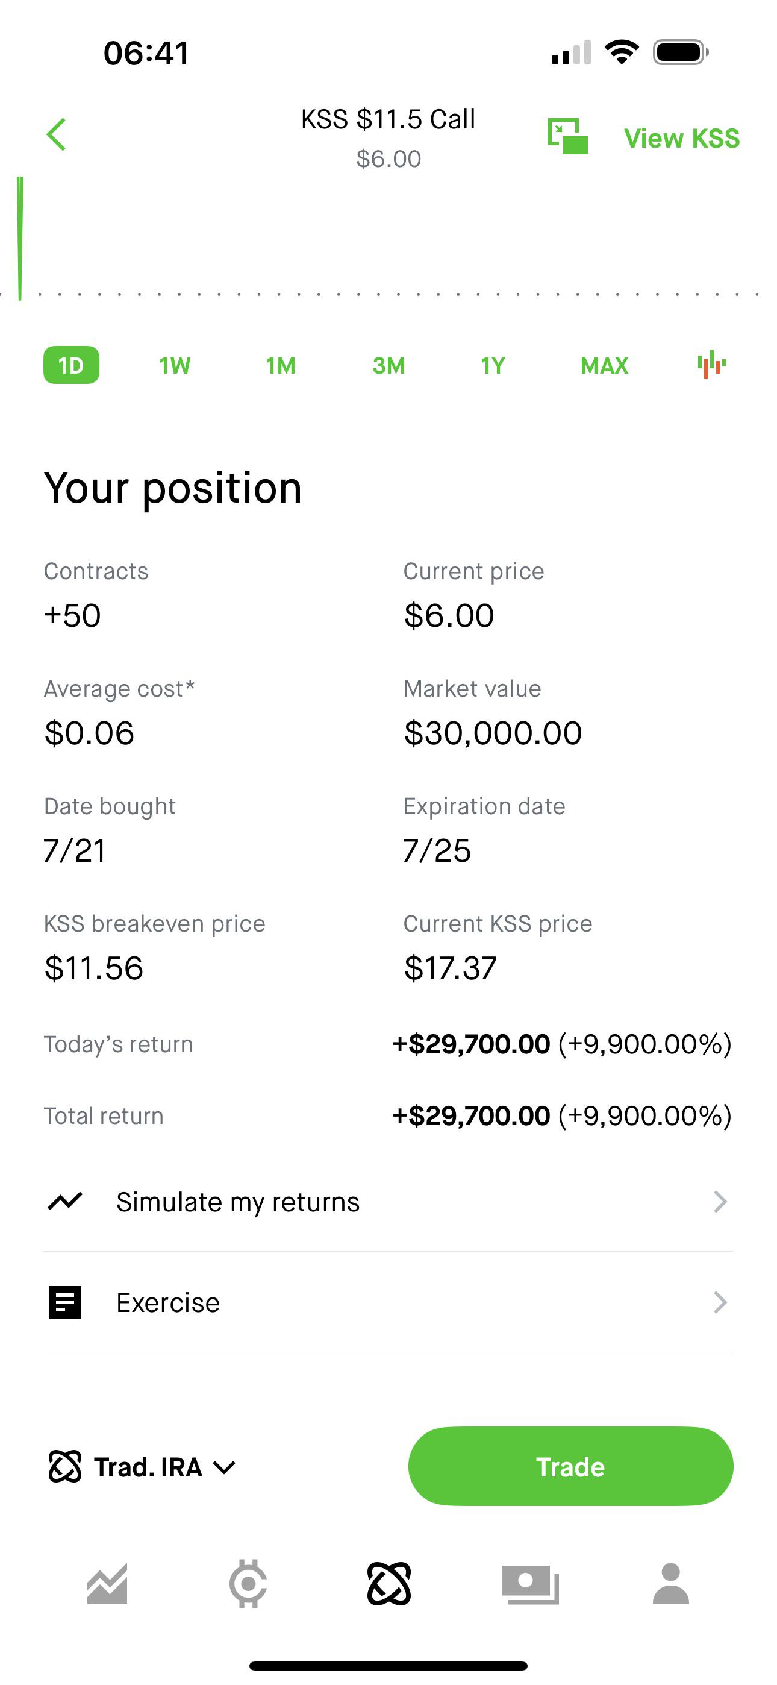Open the investing chart tab icon
This screenshot has width=777, height=1685.
107,1584
